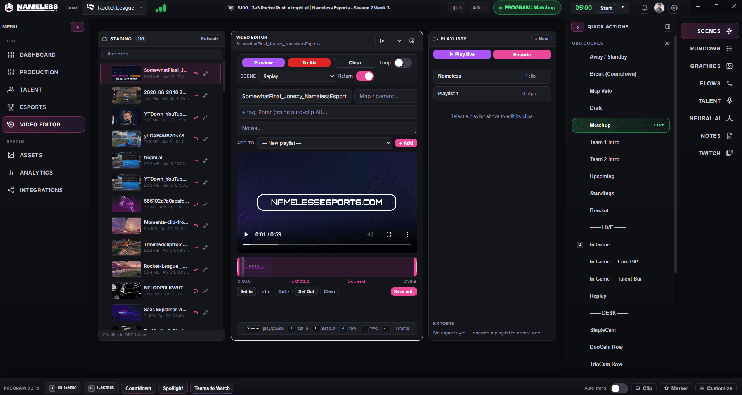Collapse the Quick Actions panel arrow

click(x=578, y=27)
